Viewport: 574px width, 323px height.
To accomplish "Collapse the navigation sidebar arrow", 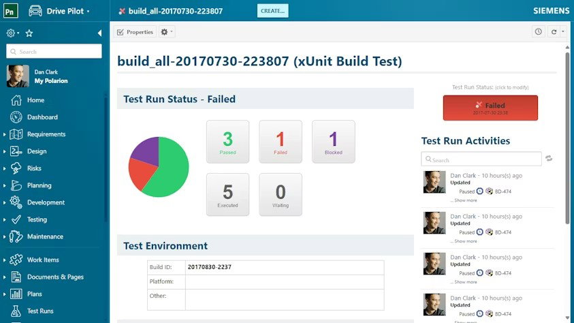I will [99, 33].
